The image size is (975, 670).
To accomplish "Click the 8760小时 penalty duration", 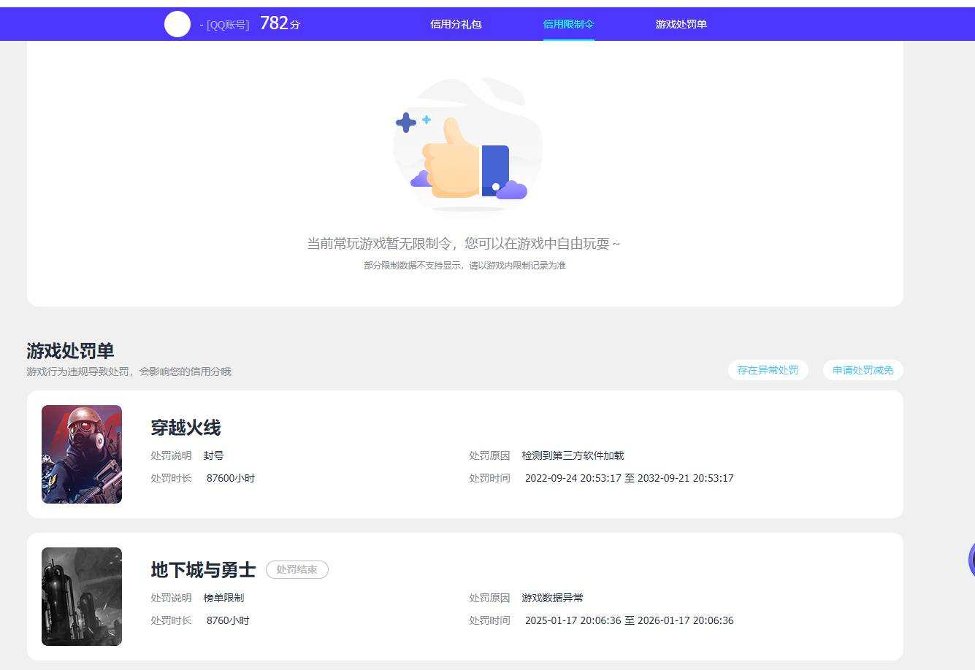I will click(228, 620).
